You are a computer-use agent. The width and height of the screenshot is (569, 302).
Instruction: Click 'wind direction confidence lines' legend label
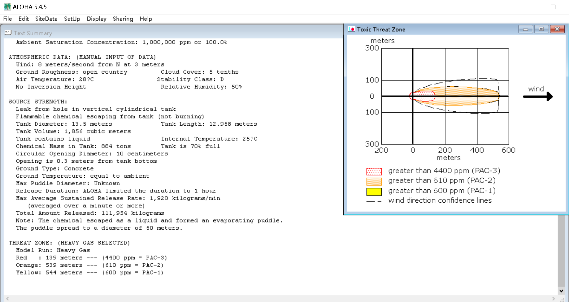(x=440, y=201)
